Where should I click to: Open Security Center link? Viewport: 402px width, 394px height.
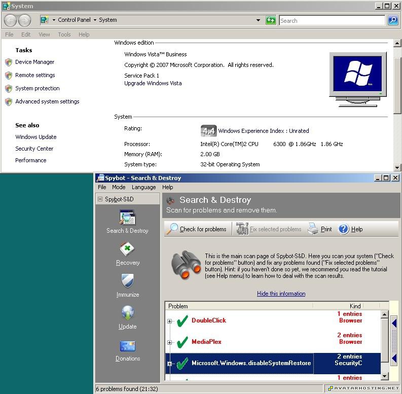pyautogui.click(x=34, y=149)
